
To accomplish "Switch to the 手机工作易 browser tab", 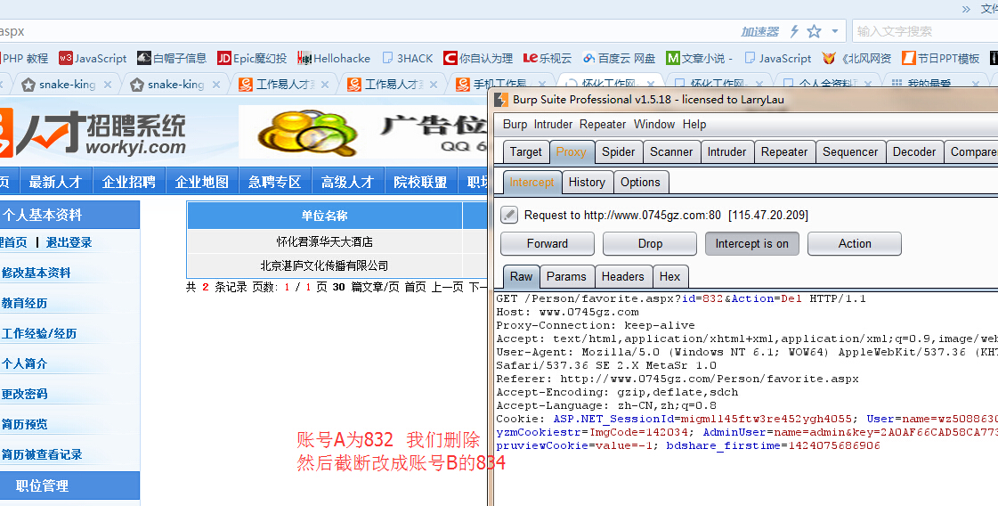I will tap(499, 84).
